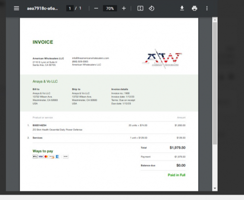
Task: Click the page number input field
Action: pyautogui.click(x=70, y=8)
